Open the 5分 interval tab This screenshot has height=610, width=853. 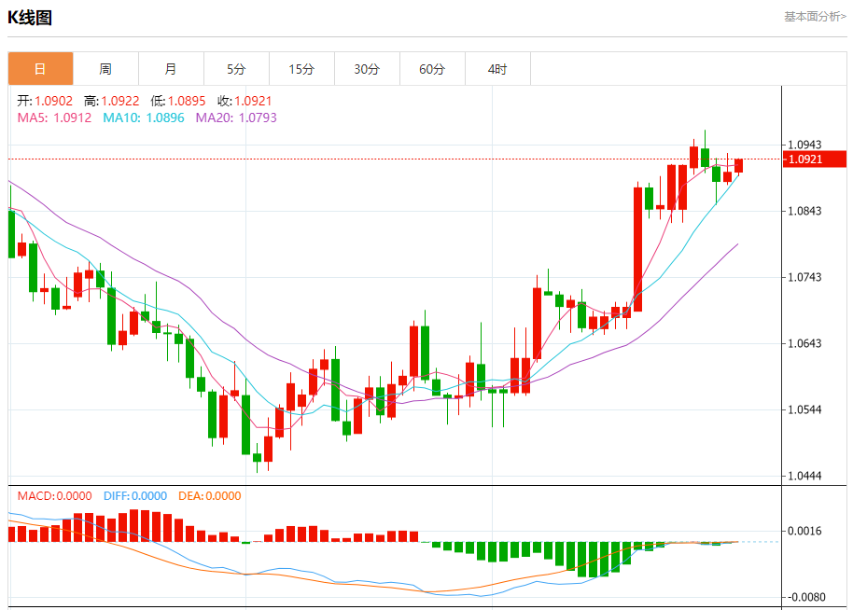click(236, 69)
